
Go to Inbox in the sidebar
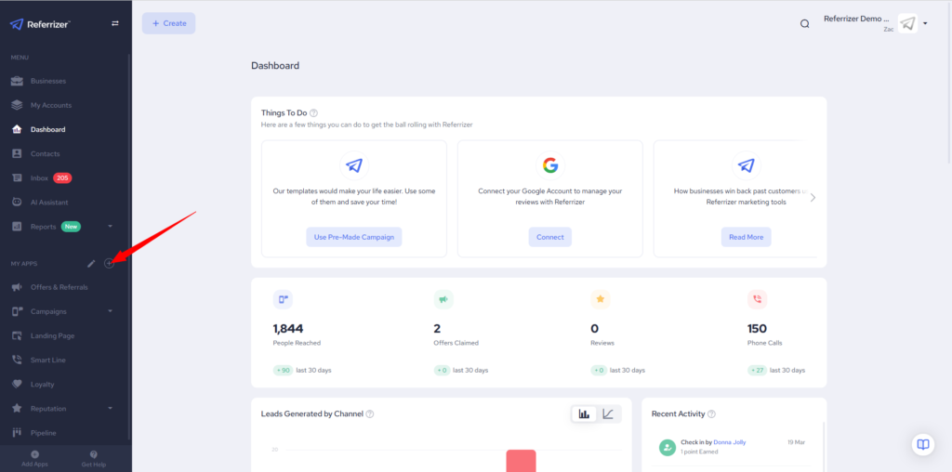(39, 178)
